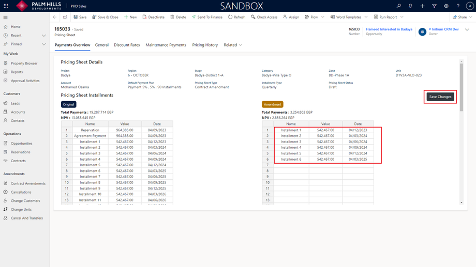Open the Related tab dropdown
Image resolution: width=476 pixels, height=267 pixels.
(233, 45)
